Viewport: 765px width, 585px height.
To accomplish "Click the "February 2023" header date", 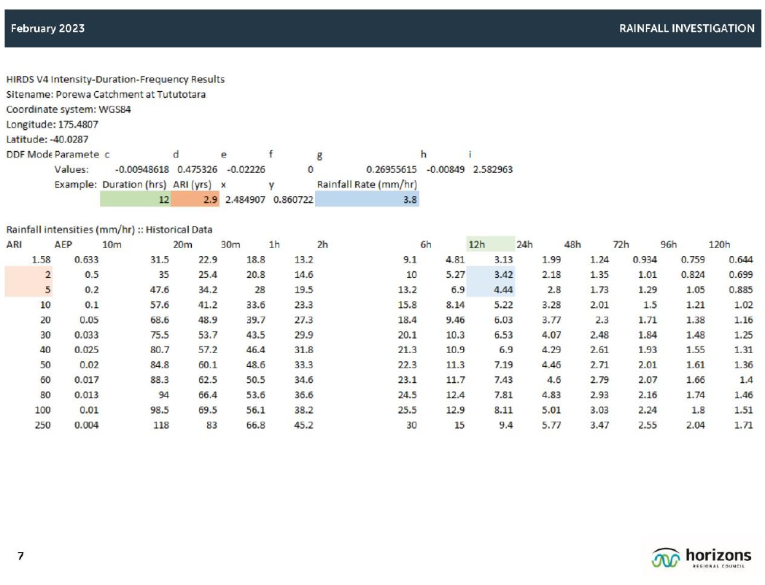I will pyautogui.click(x=47, y=28).
